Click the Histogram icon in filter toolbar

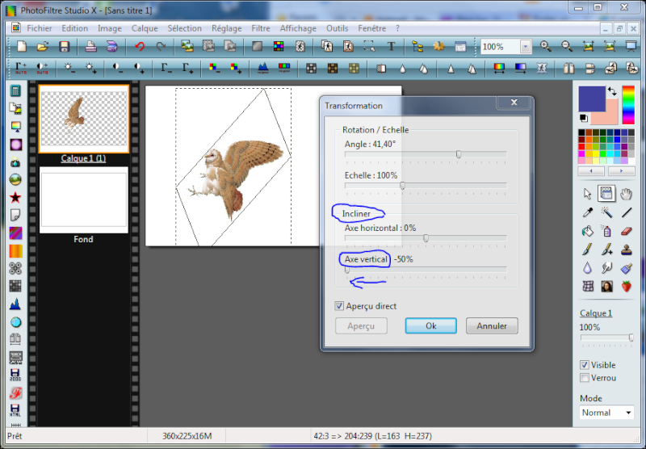coord(263,68)
